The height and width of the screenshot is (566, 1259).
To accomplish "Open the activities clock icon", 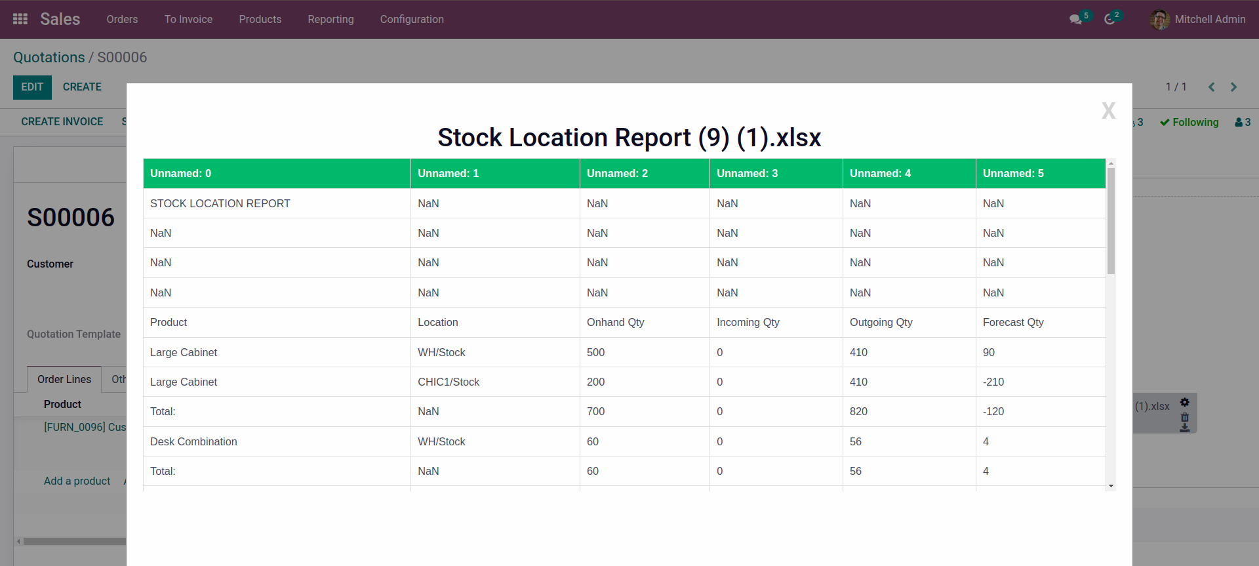I will (x=1109, y=19).
